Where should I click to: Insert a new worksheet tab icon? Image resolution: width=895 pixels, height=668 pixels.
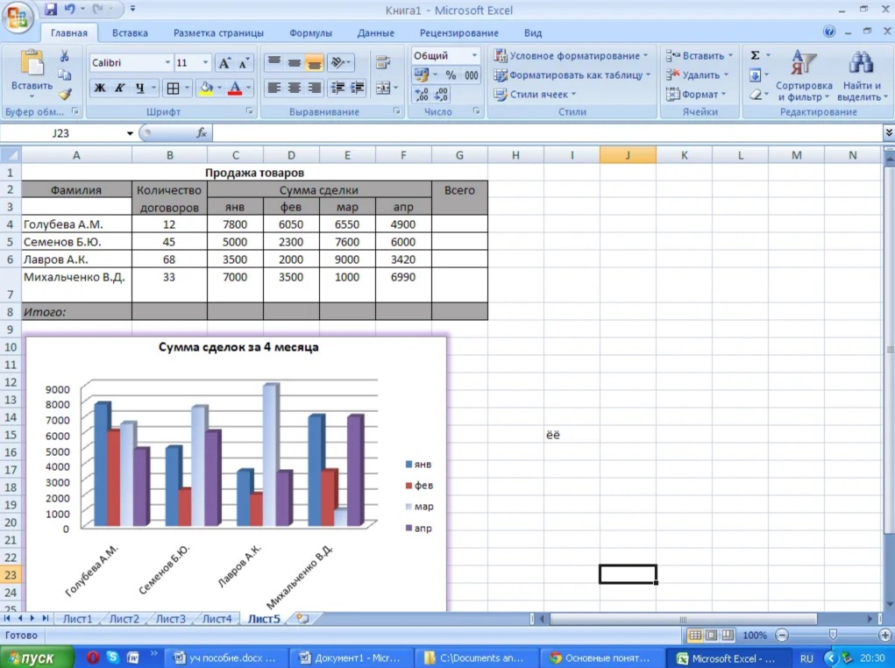(x=302, y=618)
